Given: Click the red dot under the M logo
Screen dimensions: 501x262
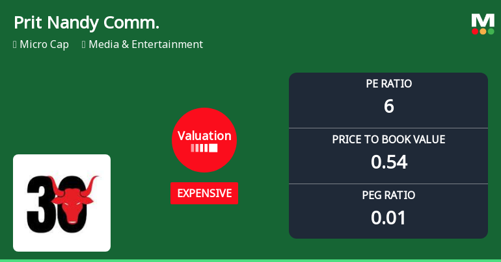Looking at the screenshot, I should (476, 31).
